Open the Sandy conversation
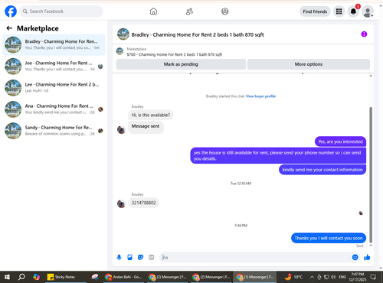The image size is (383, 283). click(54, 131)
